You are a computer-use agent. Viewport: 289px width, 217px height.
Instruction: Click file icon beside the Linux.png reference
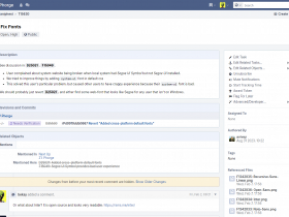coord(232,178)
